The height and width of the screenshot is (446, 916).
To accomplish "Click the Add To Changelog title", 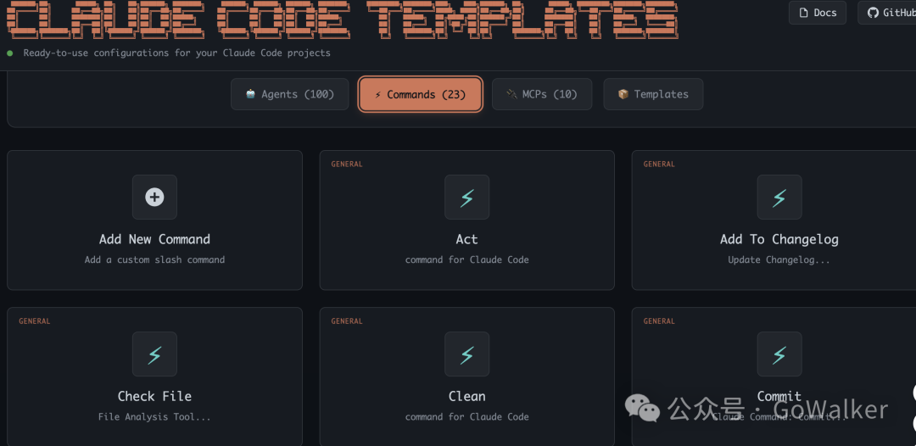I will [779, 239].
